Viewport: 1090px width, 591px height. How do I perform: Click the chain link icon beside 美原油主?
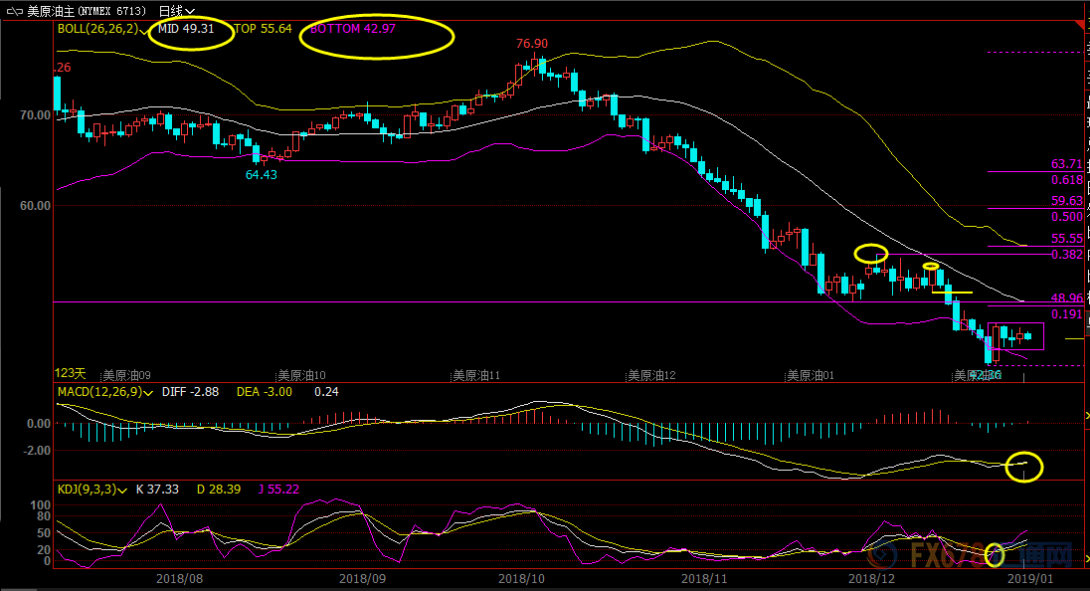coord(13,10)
